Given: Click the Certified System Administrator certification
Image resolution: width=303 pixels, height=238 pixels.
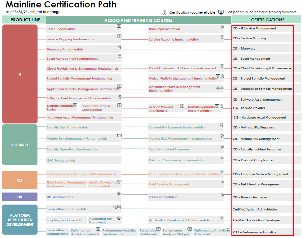Looking at the screenshot, I should pos(255,210).
